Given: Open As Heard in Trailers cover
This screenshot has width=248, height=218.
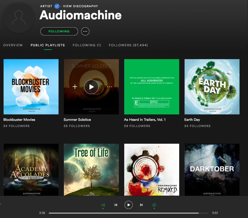Looking at the screenshot, I should 152,87.
